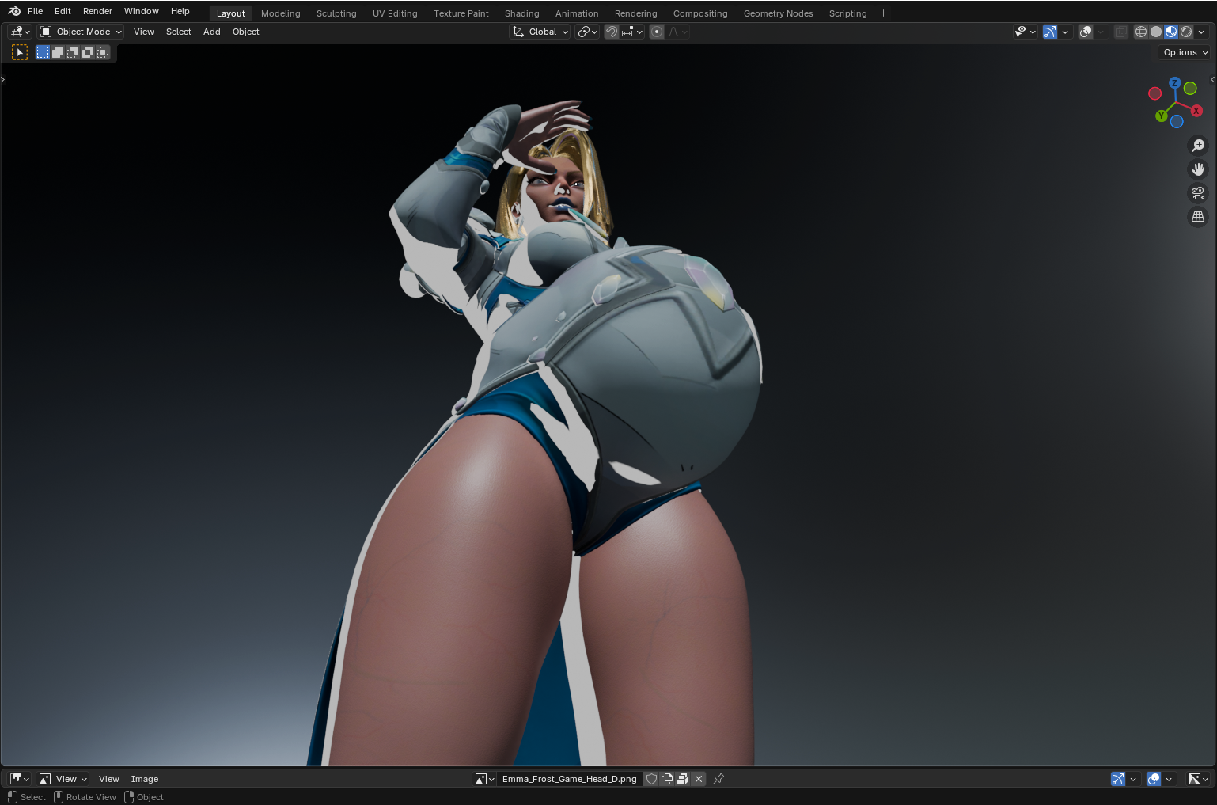The height and width of the screenshot is (805, 1217).
Task: Choose the set new selection mode
Action: (43, 52)
